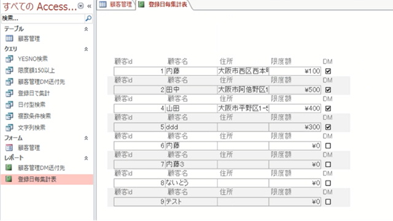Select the 顧客管理DM送付先 report icon
393x221 pixels.
(x=9, y=168)
